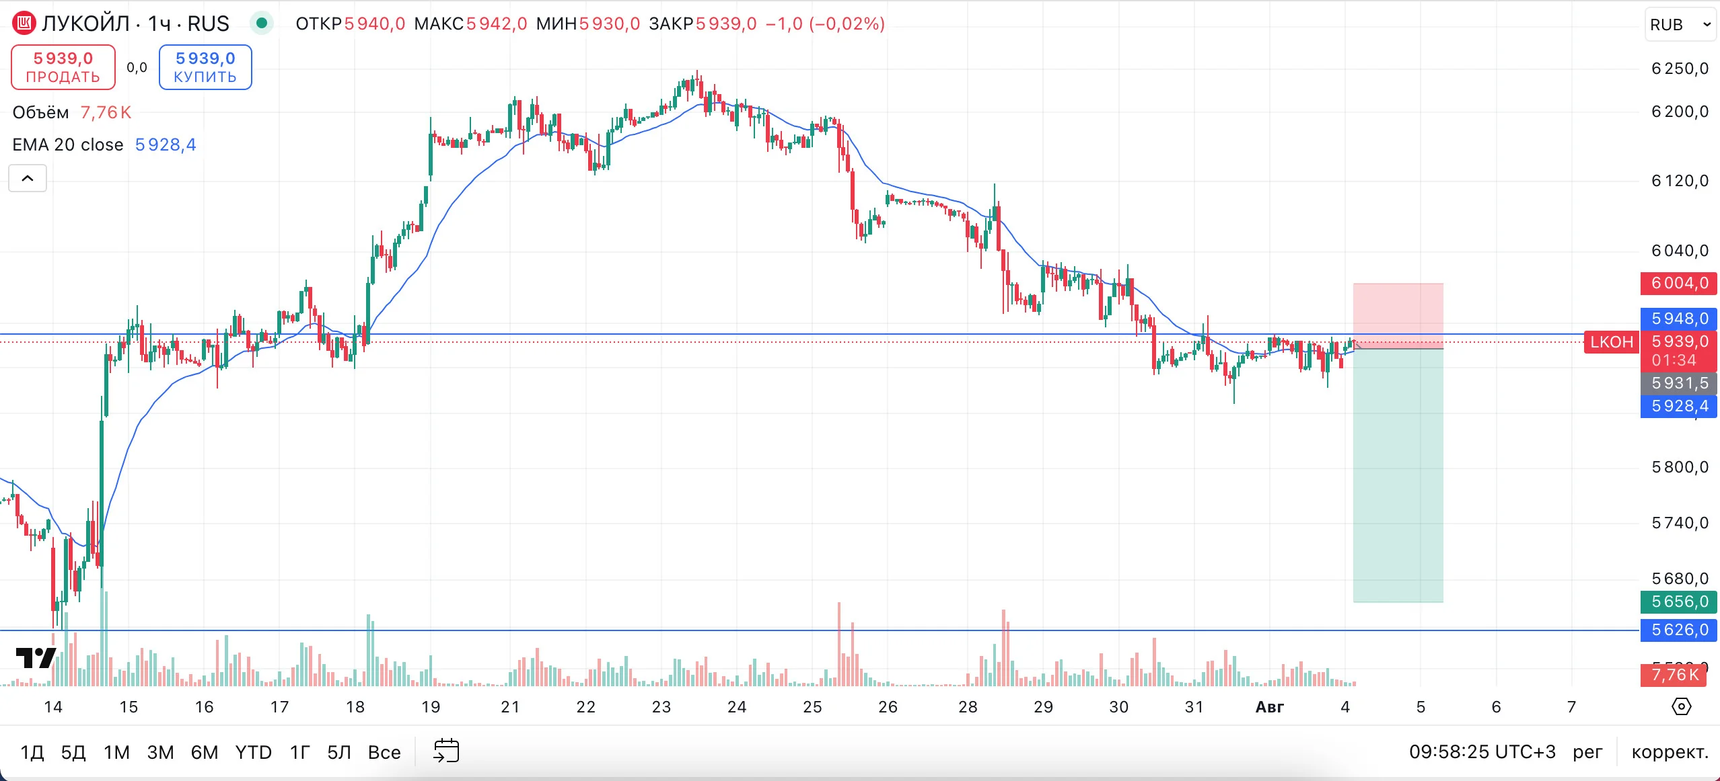Click the 6120,0 price scale value

1680,181
